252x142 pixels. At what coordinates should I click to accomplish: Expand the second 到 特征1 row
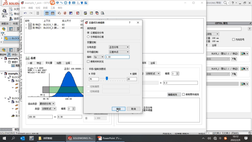pyautogui.click(x=26, y=28)
